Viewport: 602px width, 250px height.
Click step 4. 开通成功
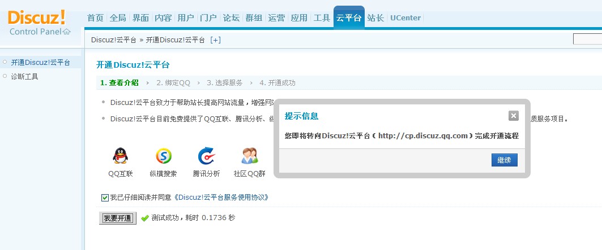(x=277, y=83)
